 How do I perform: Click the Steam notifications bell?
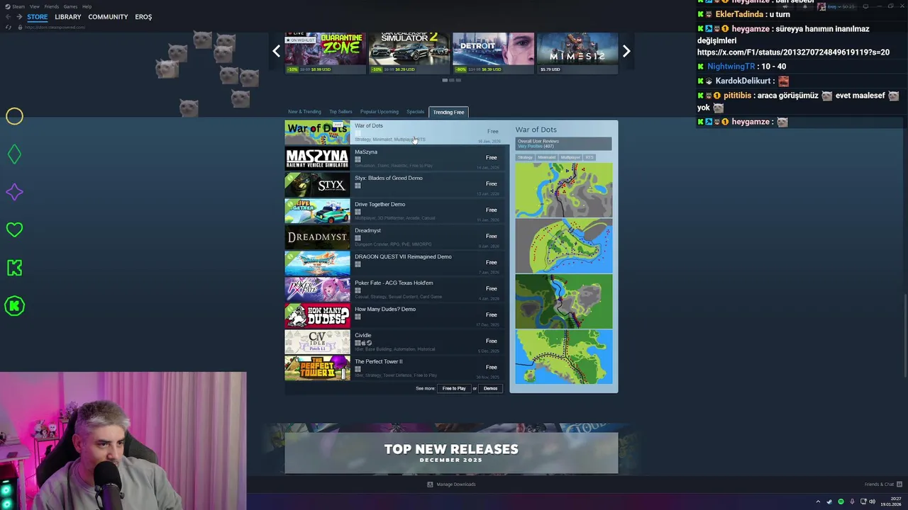(807, 6)
